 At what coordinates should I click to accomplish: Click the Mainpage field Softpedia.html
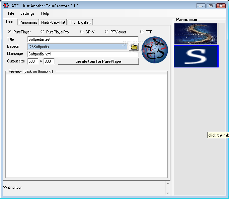83,54
